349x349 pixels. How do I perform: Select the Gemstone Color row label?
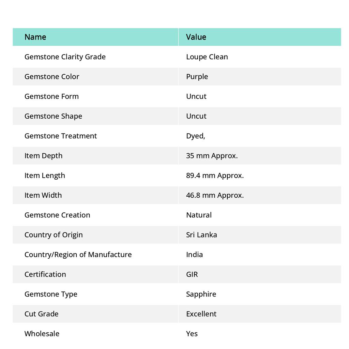tap(52, 77)
